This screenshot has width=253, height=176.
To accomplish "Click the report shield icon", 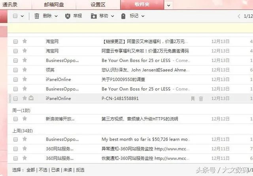I will (68, 16).
